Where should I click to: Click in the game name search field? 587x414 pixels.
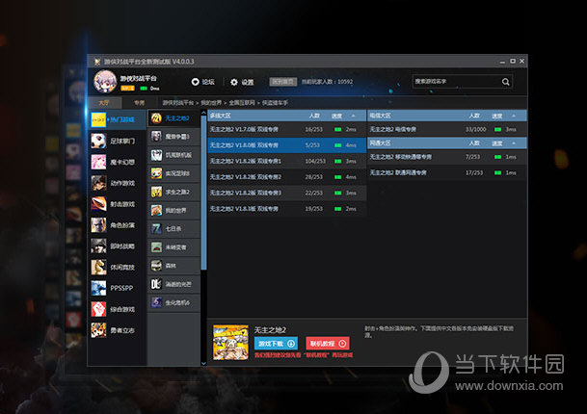coord(456,82)
